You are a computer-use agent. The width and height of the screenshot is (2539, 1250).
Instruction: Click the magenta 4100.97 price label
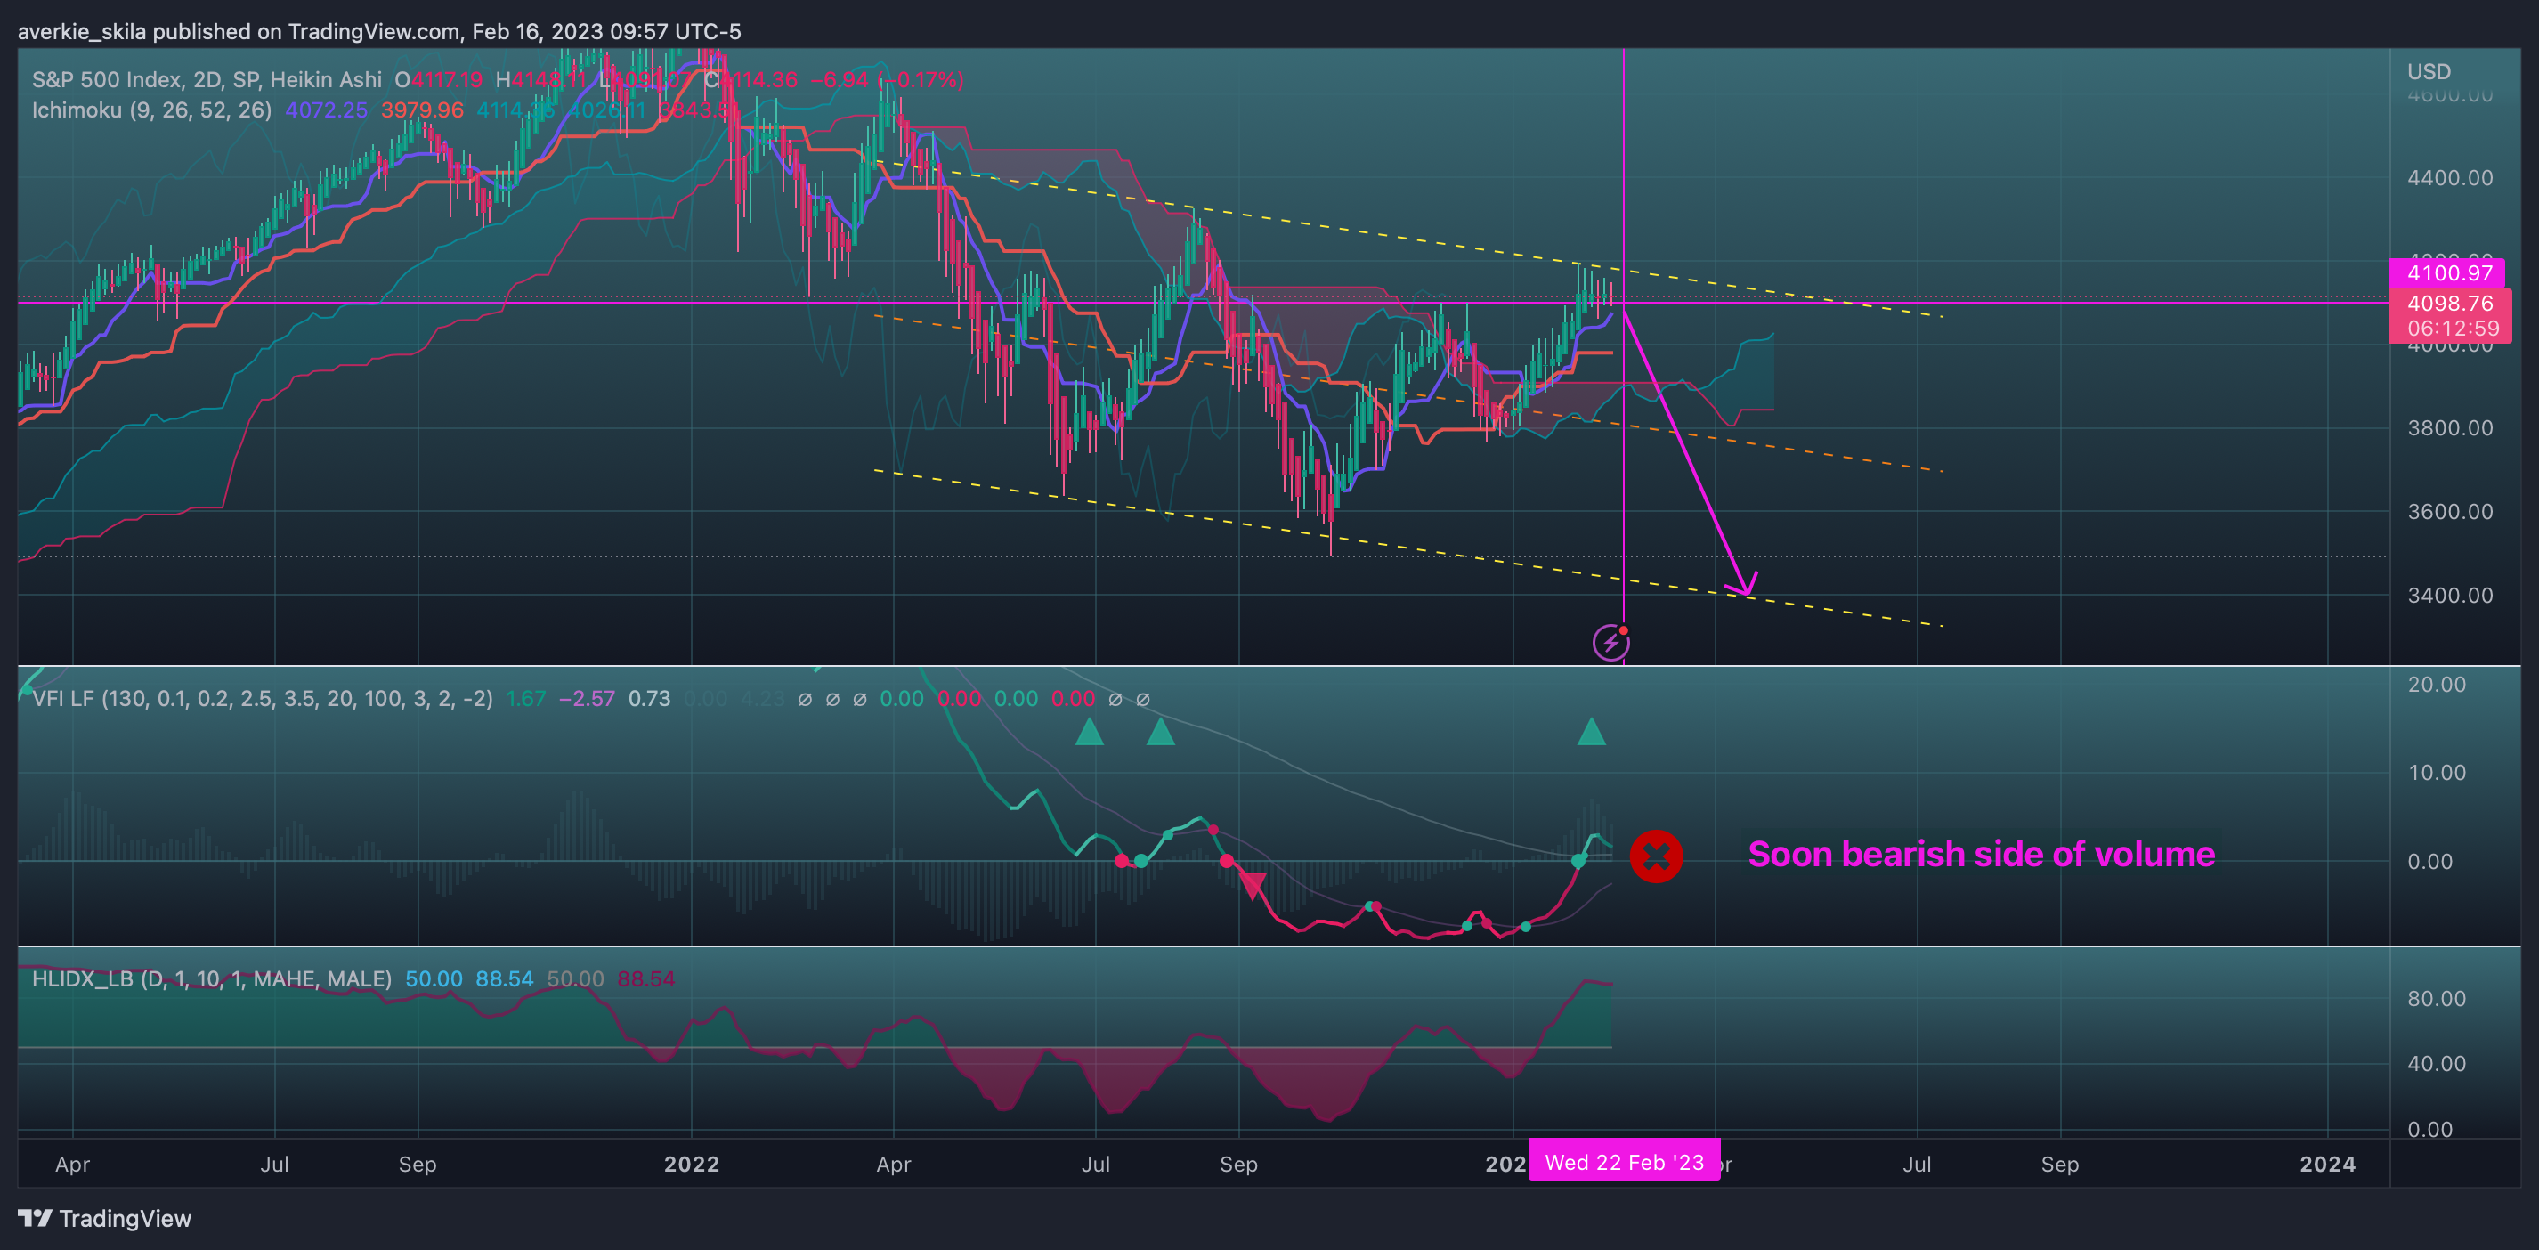coord(2448,273)
